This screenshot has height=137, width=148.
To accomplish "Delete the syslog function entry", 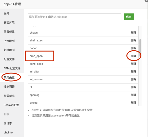I will click(x=134, y=103).
